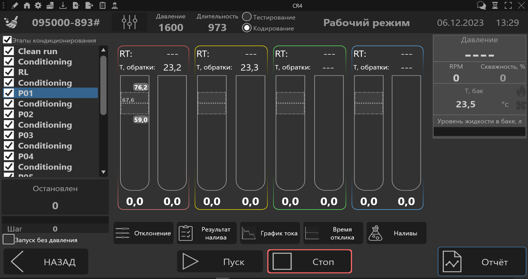The width and height of the screenshot is (528, 279).
Task: Open the Результат налива view
Action: point(207,233)
